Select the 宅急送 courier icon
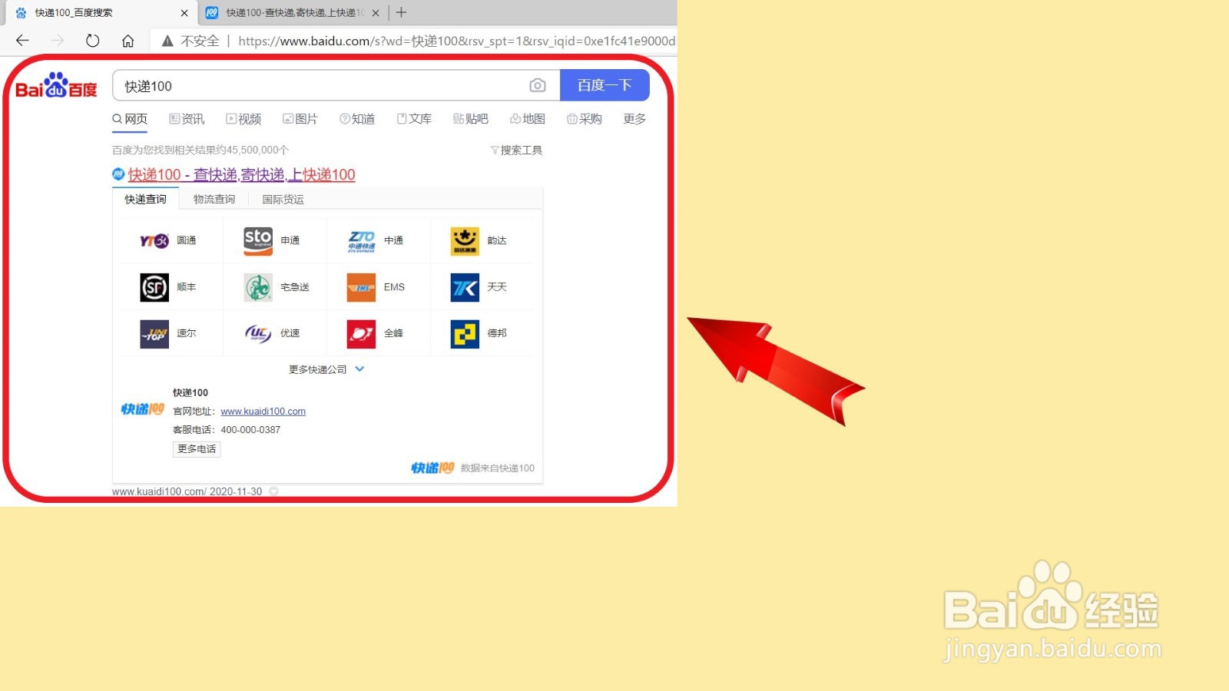The height and width of the screenshot is (691, 1229). coord(258,287)
